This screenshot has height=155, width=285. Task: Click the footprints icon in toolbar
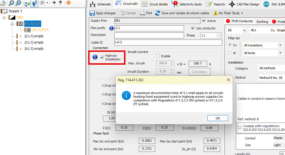pyautogui.click(x=34, y=3)
